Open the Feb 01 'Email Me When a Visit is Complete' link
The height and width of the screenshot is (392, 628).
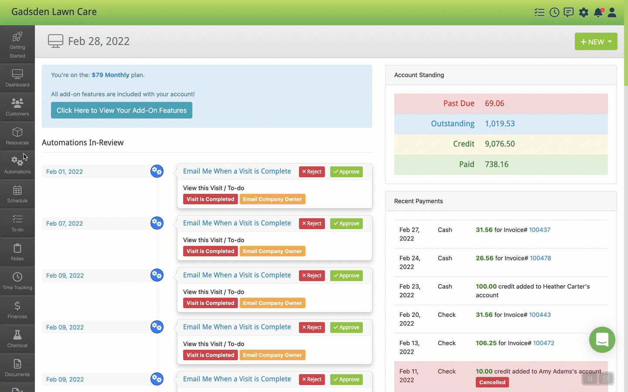click(x=237, y=171)
